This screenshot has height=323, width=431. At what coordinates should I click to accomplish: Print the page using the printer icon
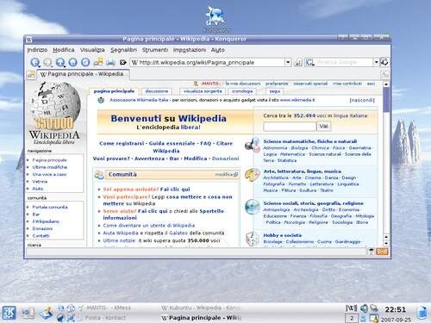click(x=110, y=62)
